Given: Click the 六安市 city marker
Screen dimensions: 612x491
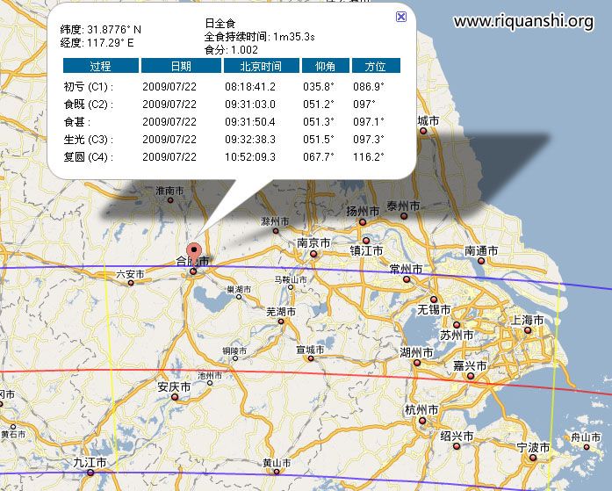Looking at the screenshot, I should point(131,283).
